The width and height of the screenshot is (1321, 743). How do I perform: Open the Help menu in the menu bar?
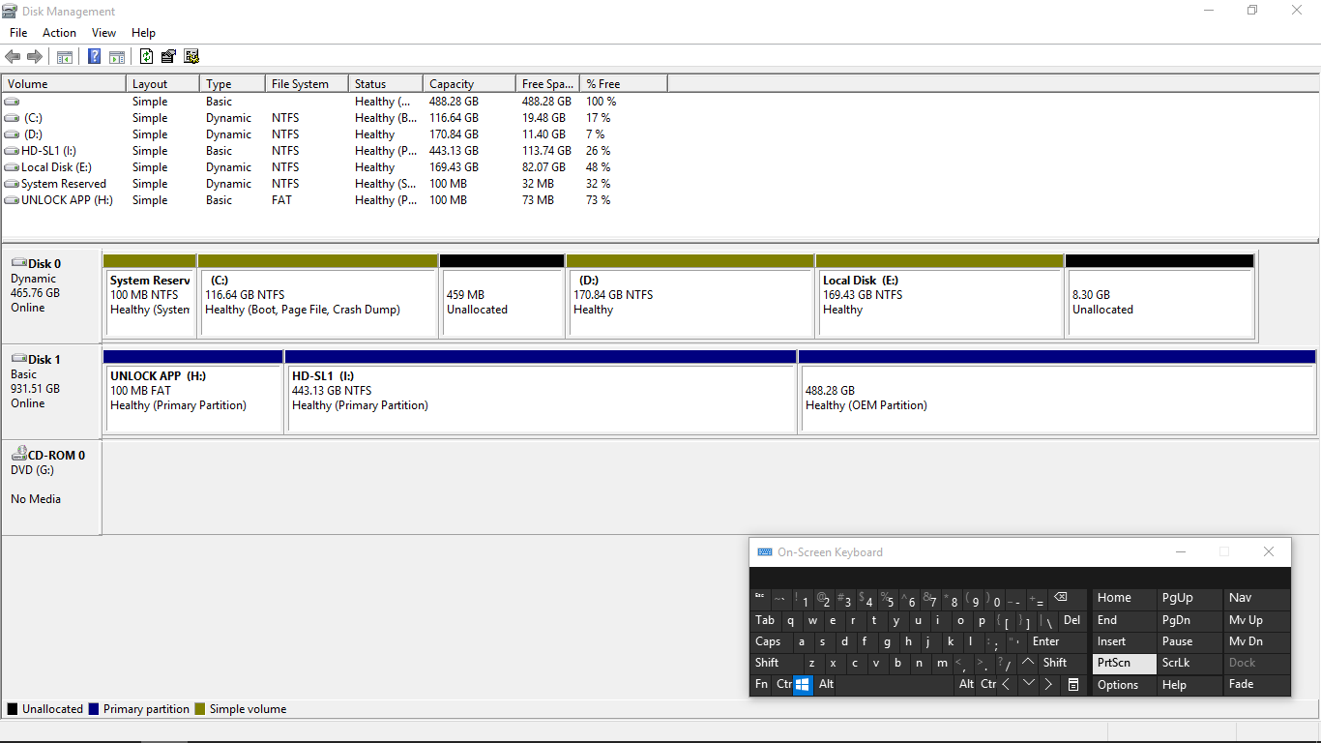pyautogui.click(x=143, y=33)
